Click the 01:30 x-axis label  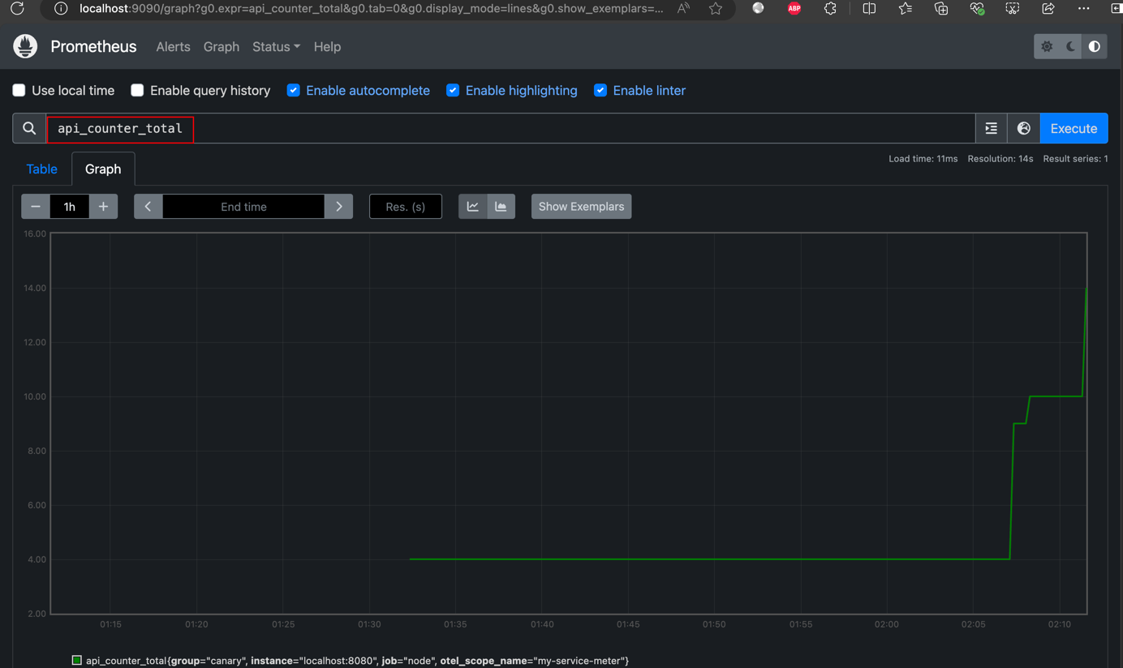pyautogui.click(x=369, y=624)
